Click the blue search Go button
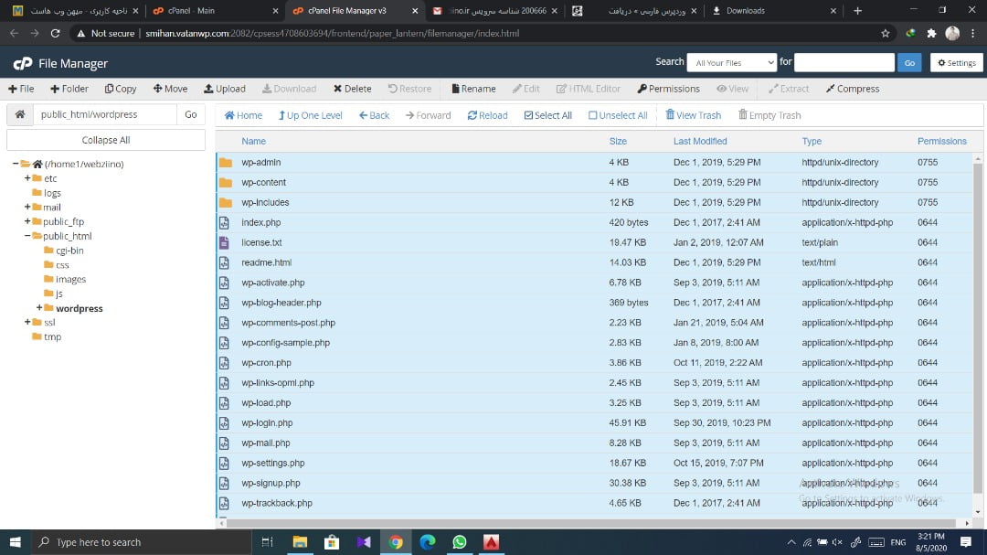987x555 pixels. (909, 62)
